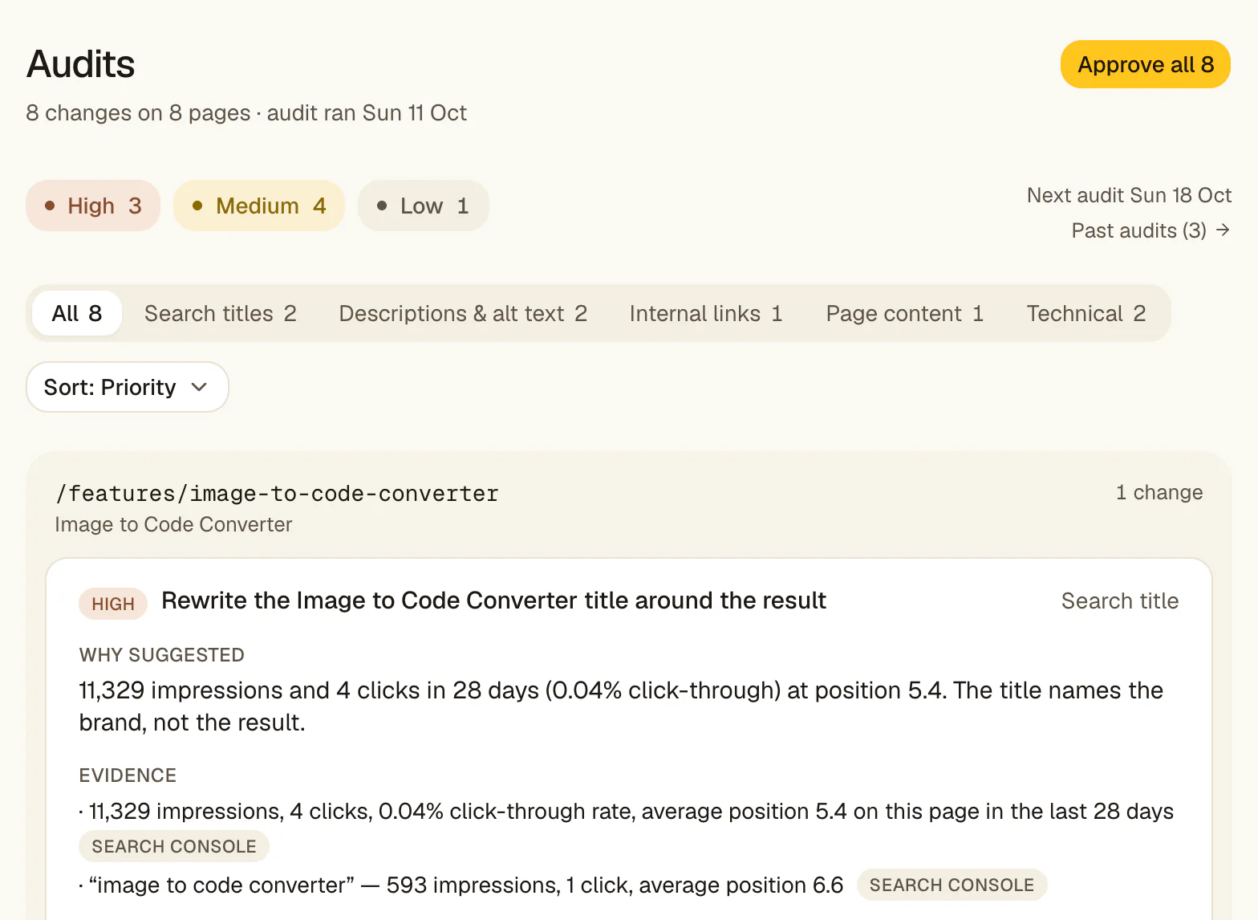This screenshot has width=1258, height=920.
Task: Click the Next audit Sun 18 Oct text
Action: point(1129,195)
